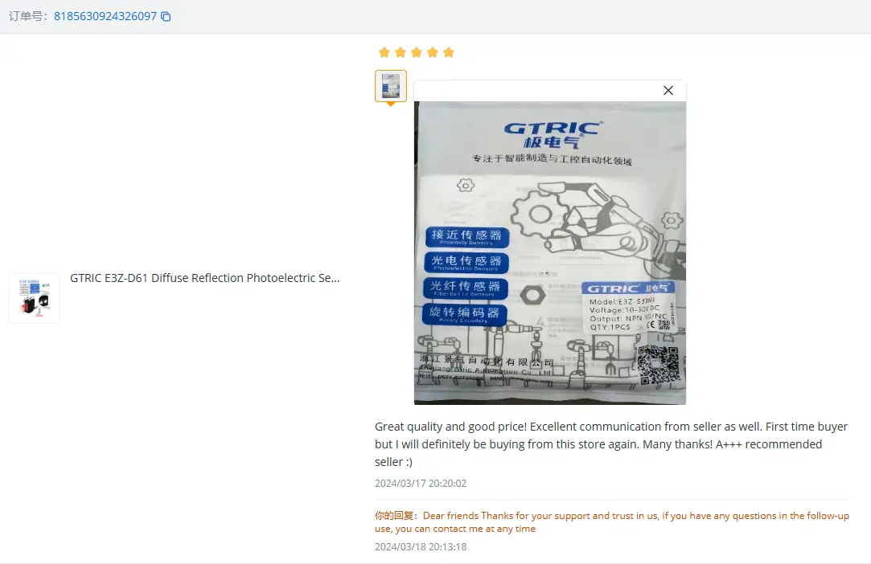Click the reply date 2024/03/18 20:13:18
Image resolution: width=871 pixels, height=564 pixels.
(421, 547)
